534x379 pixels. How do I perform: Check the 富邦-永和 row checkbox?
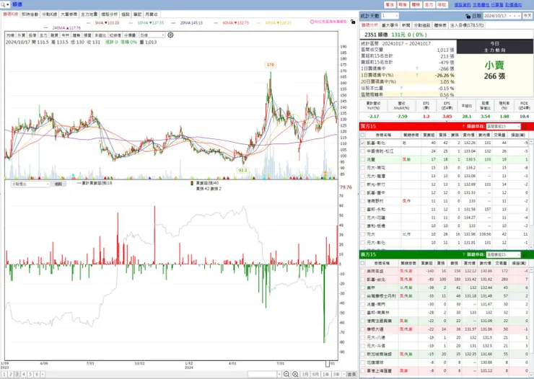point(363,210)
